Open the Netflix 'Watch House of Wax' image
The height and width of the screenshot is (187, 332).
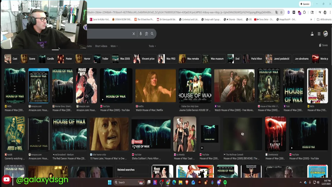coord(155,86)
